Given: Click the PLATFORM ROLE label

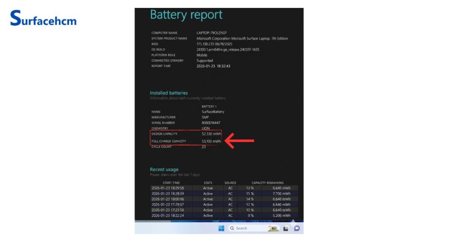Looking at the screenshot, I should point(163,55).
